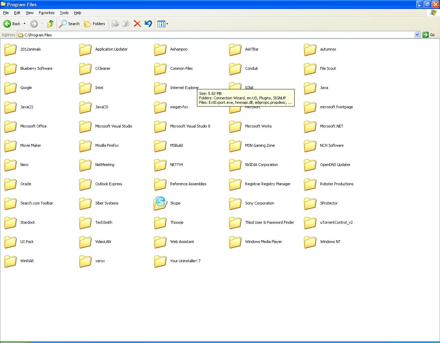Expand the Views dropdown arrow
The width and height of the screenshot is (440, 343).
point(167,24)
